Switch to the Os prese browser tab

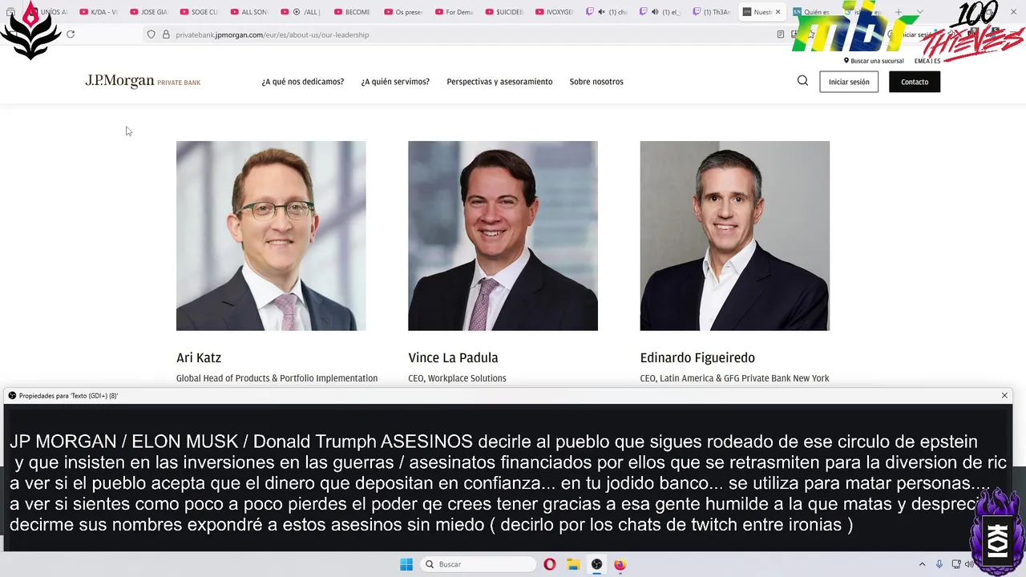(402, 12)
